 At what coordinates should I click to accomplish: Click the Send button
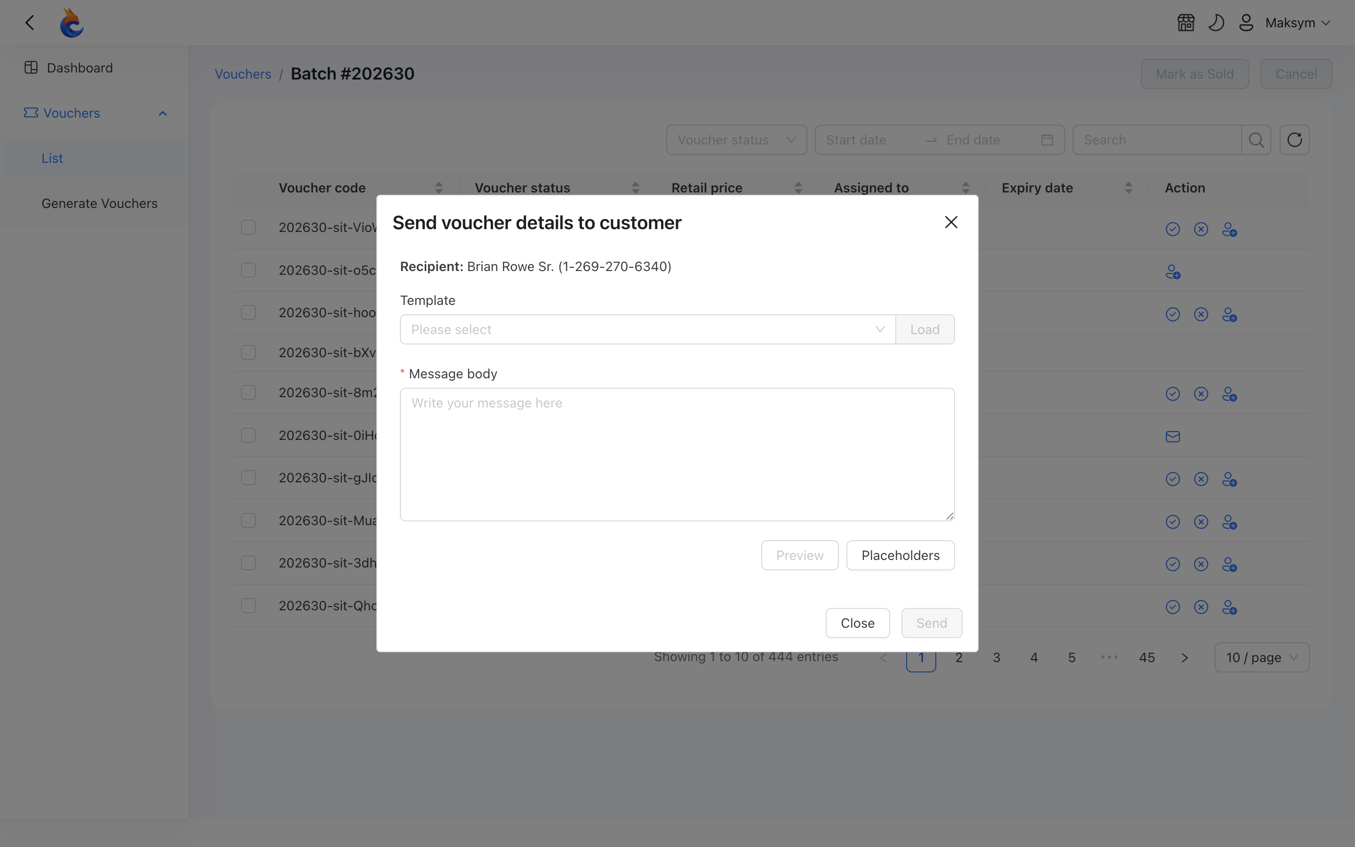(x=932, y=623)
